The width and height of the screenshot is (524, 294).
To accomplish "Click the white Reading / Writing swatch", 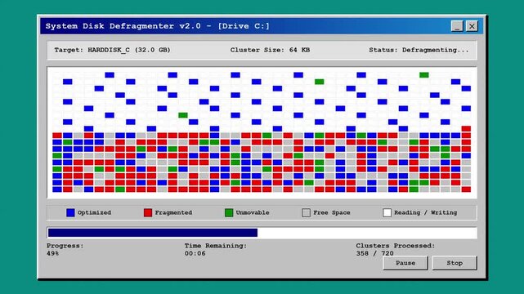I will click(387, 212).
